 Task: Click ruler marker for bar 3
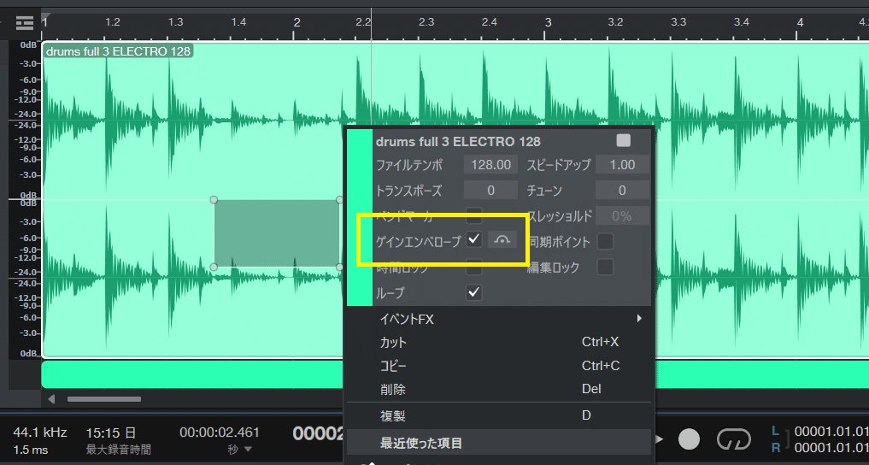pos(548,23)
